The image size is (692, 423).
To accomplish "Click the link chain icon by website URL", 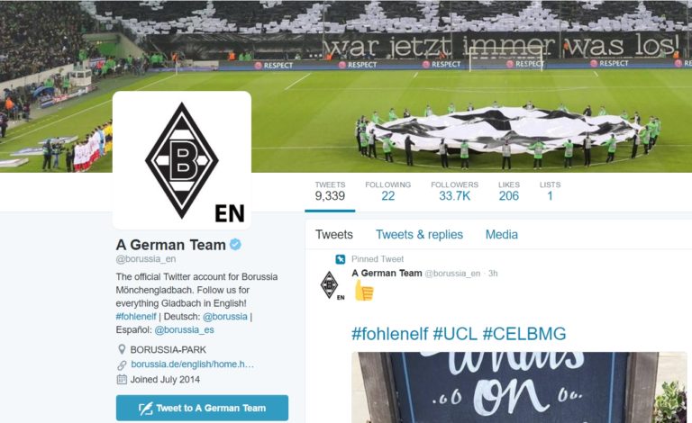I will point(122,364).
